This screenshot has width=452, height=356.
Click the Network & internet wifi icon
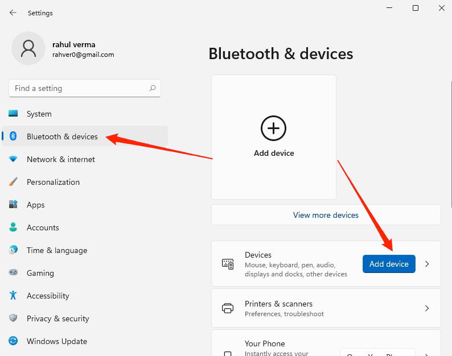point(13,159)
